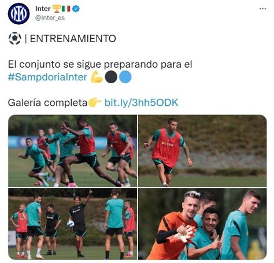Open the photo of players tackling in training
The height and width of the screenshot is (263, 274).
[72, 151]
